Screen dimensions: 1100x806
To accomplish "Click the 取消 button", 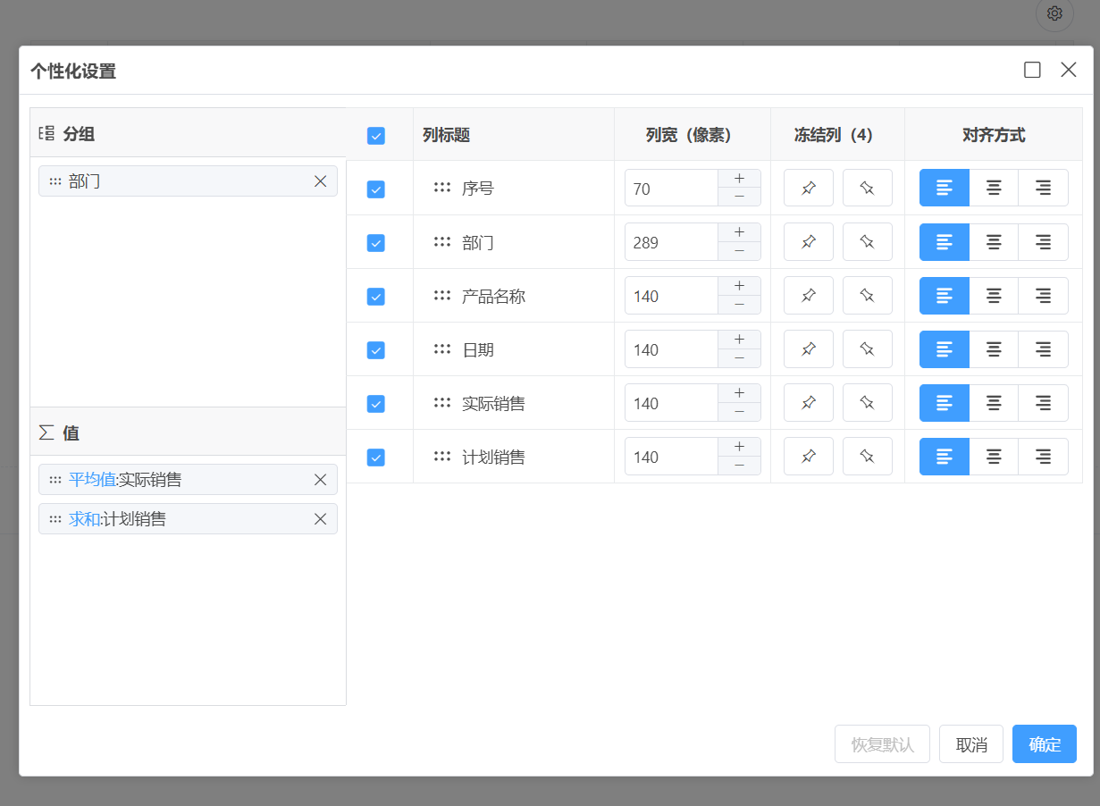I will pyautogui.click(x=971, y=744).
